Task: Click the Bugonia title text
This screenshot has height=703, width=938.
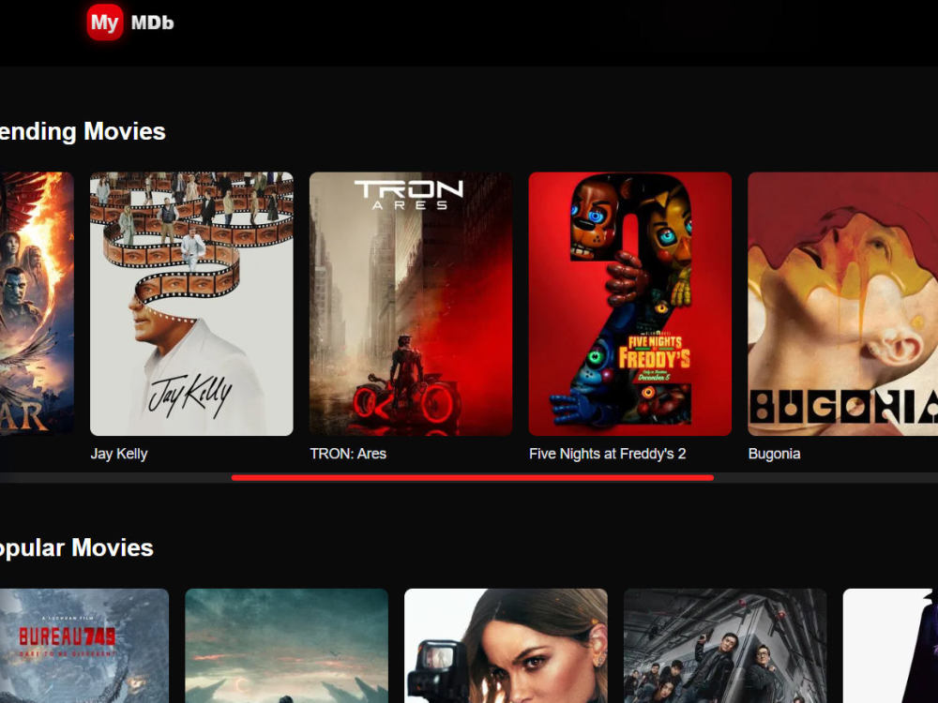Action: (x=774, y=454)
